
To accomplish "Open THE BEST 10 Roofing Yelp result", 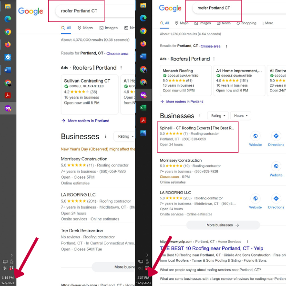I will pos(211,248).
